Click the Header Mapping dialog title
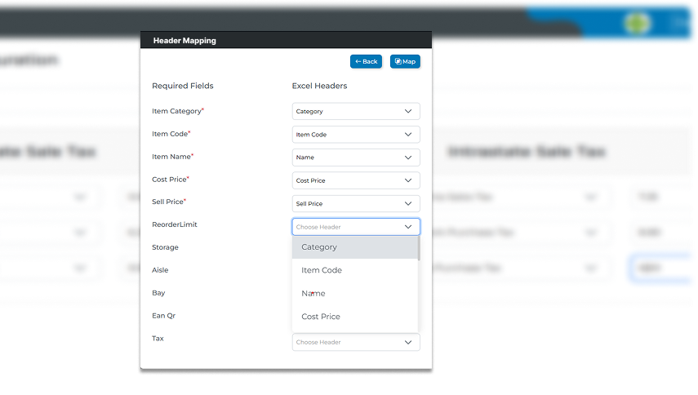698x395 pixels. pos(185,41)
